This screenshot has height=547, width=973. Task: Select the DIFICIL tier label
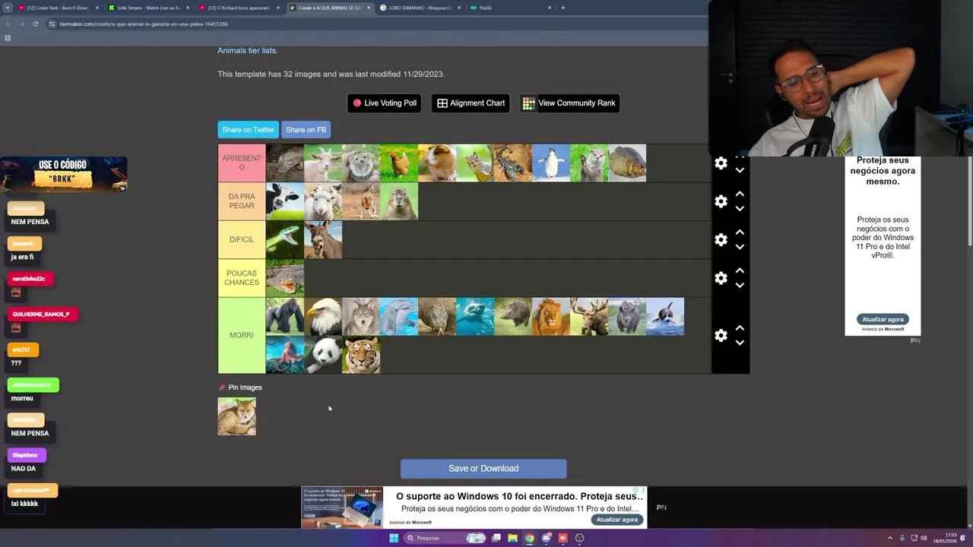click(x=242, y=239)
